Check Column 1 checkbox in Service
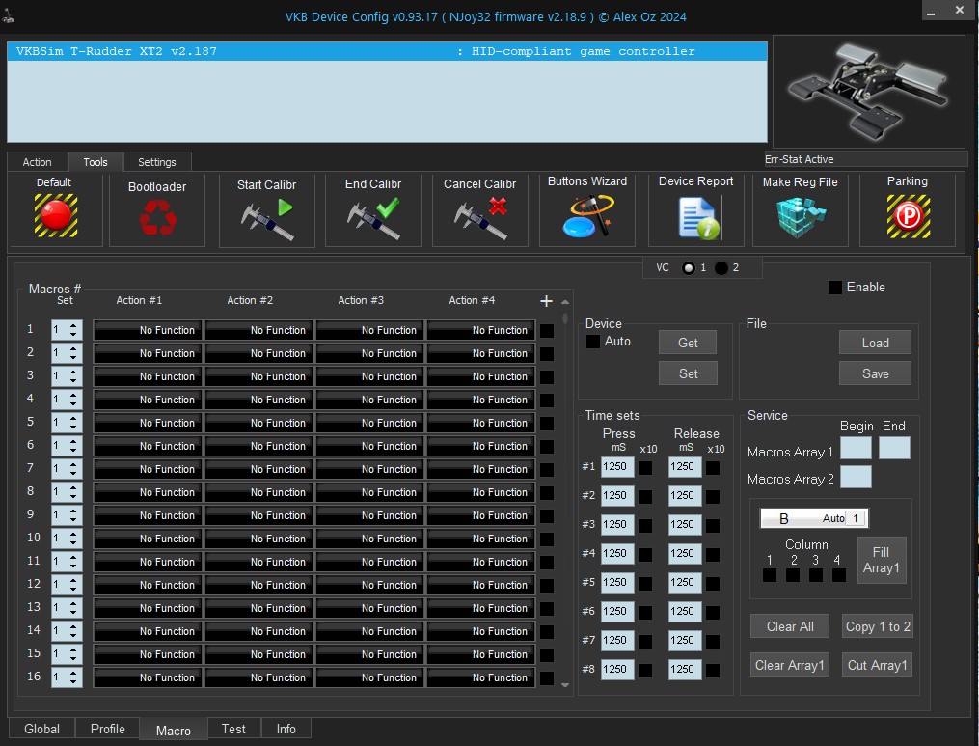Image resolution: width=979 pixels, height=746 pixels. 770,575
